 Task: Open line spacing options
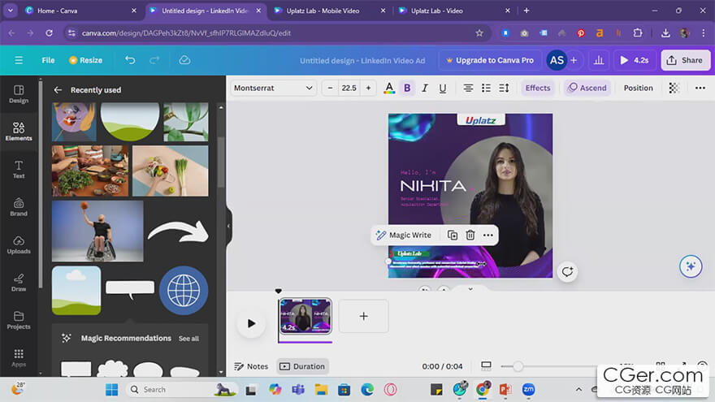(504, 88)
